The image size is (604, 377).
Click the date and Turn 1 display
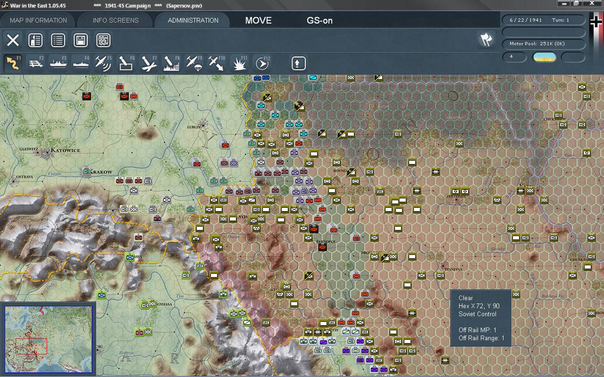pyautogui.click(x=544, y=20)
